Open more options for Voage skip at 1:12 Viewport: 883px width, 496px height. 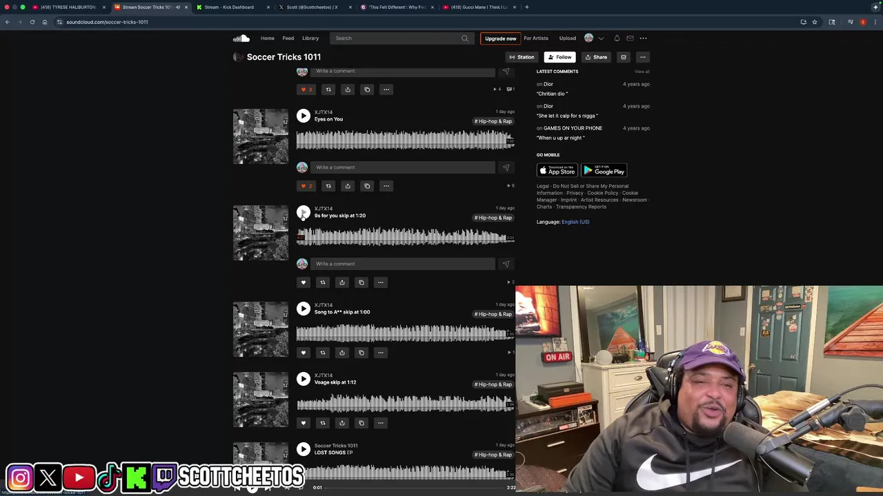pos(380,423)
